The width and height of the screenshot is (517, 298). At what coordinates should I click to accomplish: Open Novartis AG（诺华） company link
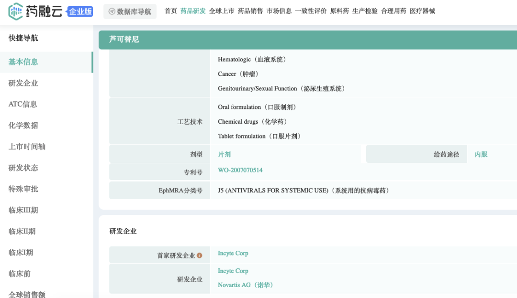click(245, 285)
